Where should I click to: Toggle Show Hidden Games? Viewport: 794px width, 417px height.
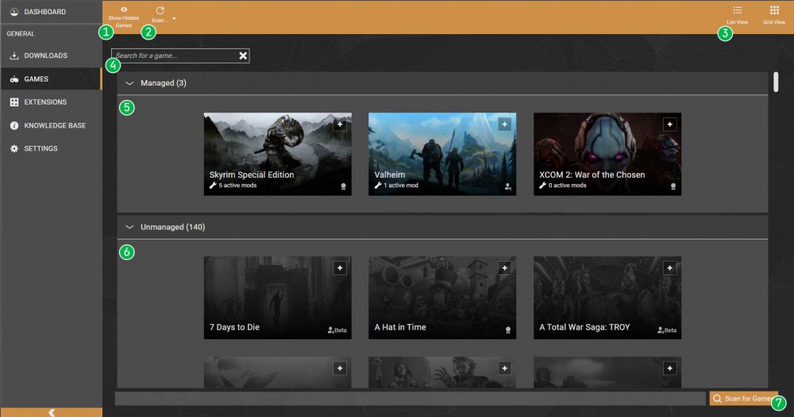(x=124, y=17)
